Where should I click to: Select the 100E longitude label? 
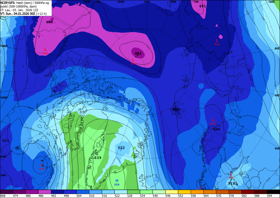[x=271, y=2]
